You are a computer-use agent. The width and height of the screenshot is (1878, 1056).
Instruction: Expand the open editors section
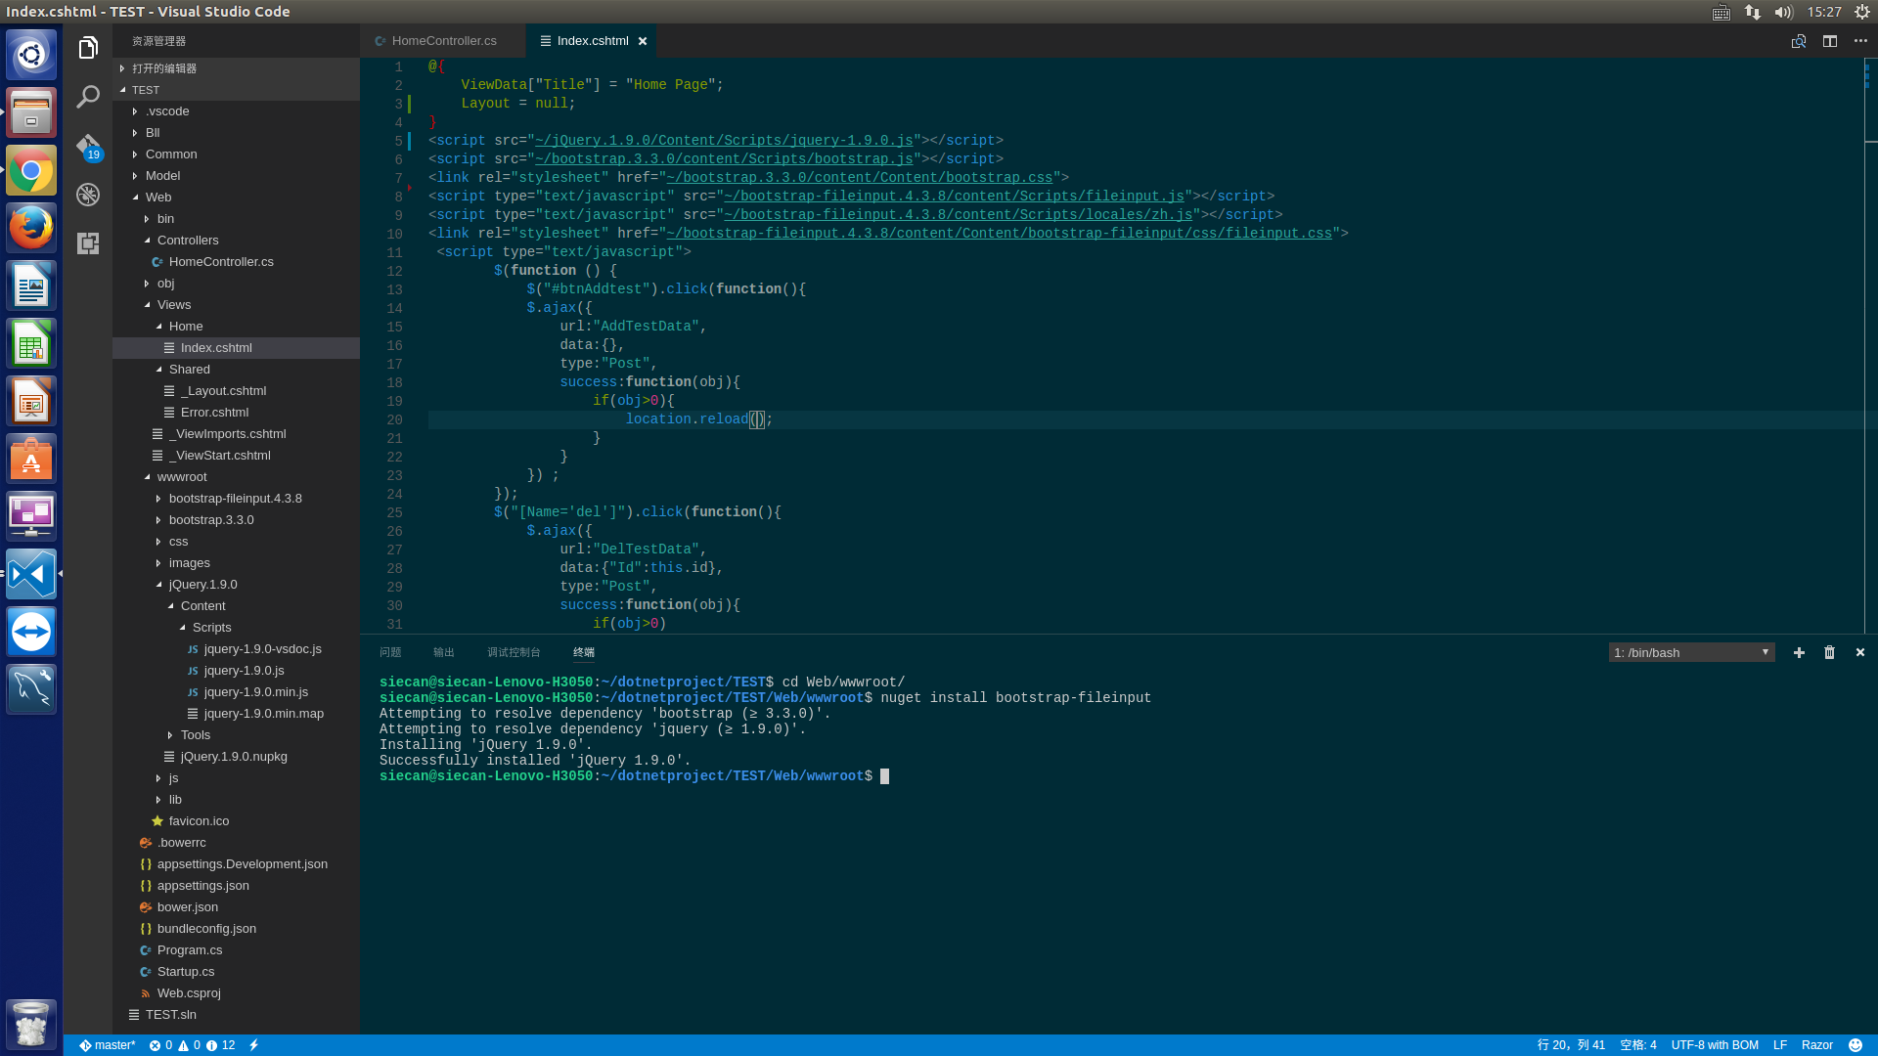(x=236, y=68)
